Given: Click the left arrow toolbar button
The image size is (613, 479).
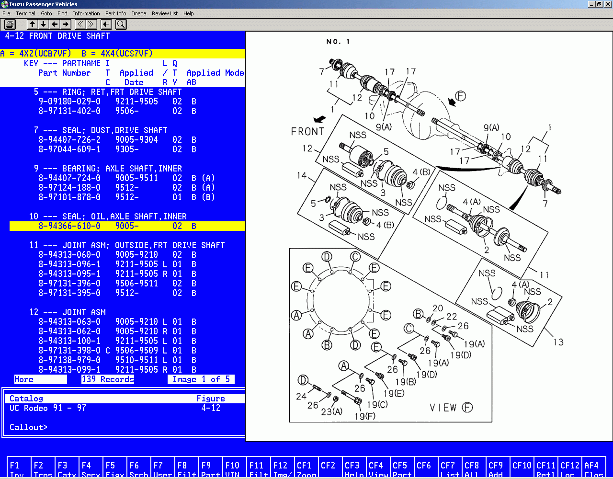Looking at the screenshot, I should tap(55, 24).
